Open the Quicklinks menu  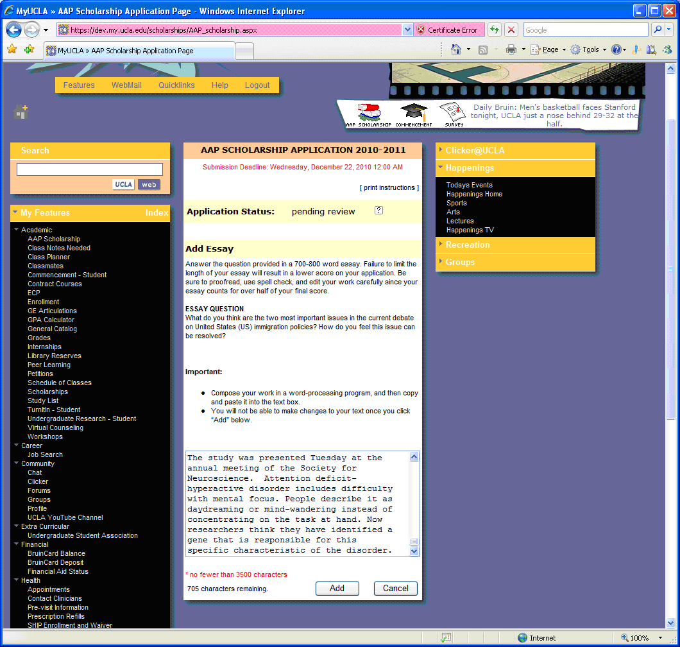pyautogui.click(x=176, y=85)
